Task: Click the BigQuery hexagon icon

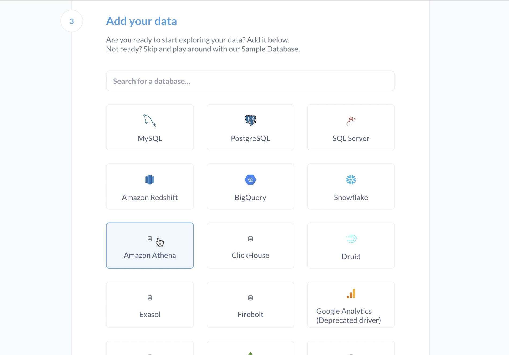Action: [250, 180]
